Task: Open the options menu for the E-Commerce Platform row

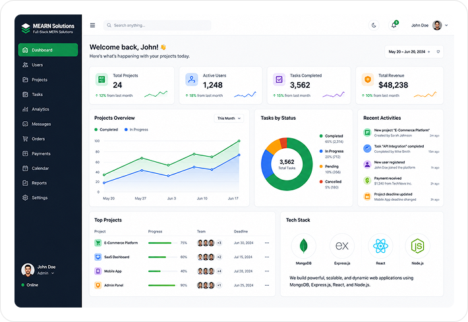Action: point(267,243)
